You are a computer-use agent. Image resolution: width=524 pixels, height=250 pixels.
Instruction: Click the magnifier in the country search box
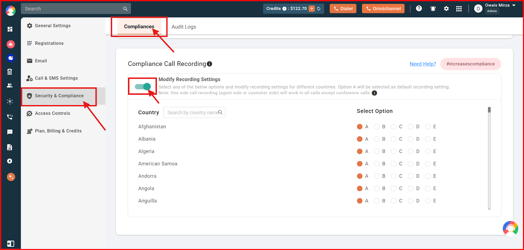[x=220, y=112]
